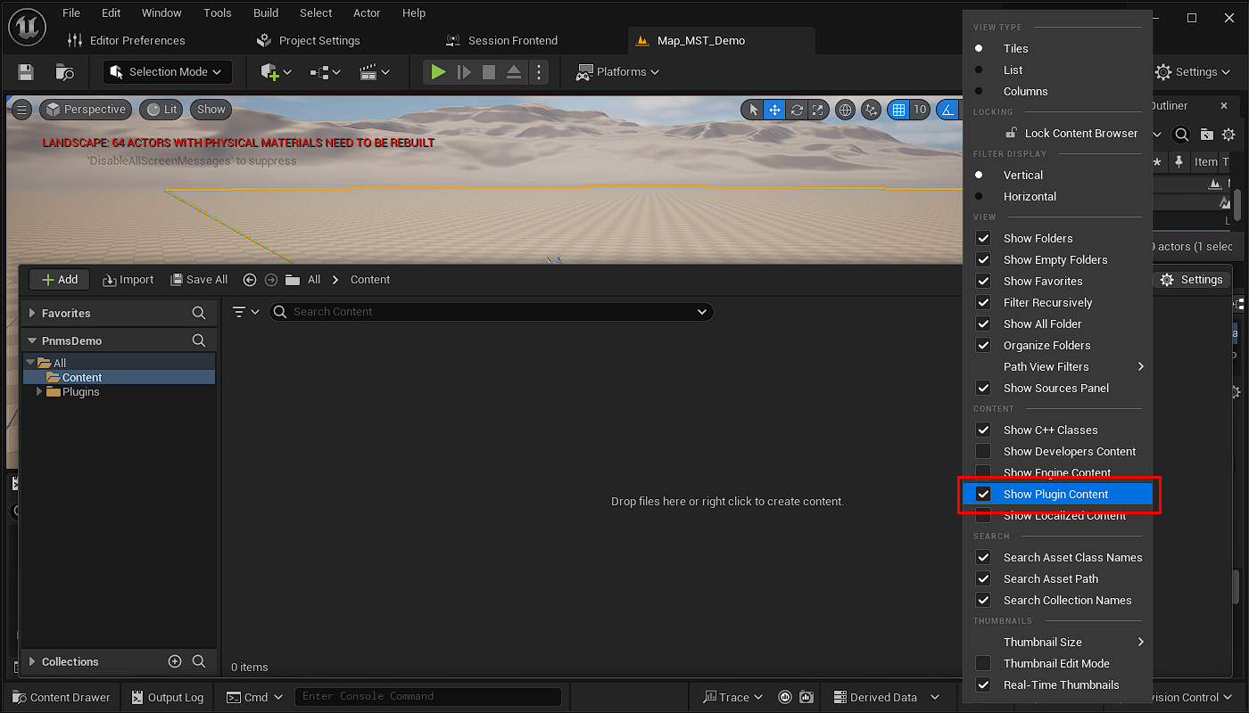Uncheck Show Plugin Content option

983,494
